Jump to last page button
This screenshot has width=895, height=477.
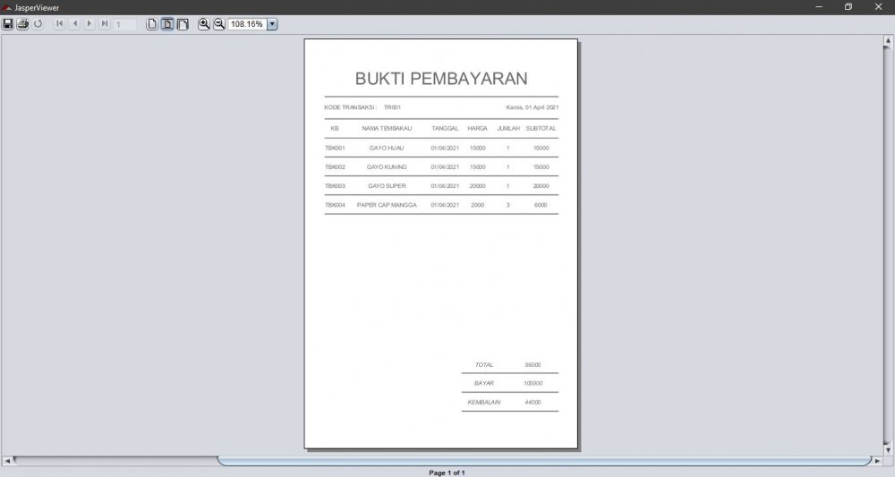(105, 24)
